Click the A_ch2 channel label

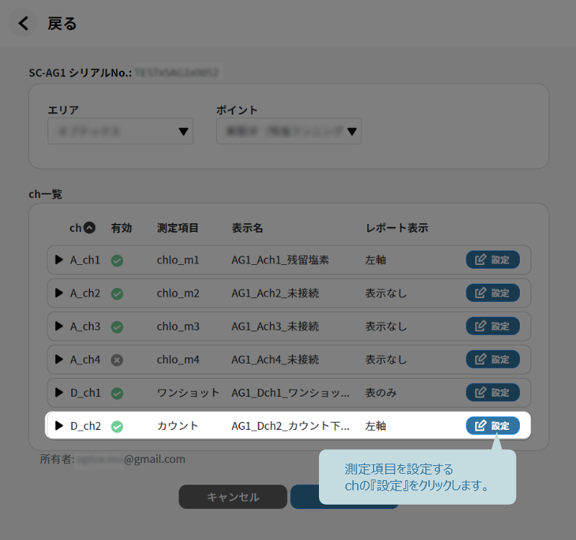(85, 293)
